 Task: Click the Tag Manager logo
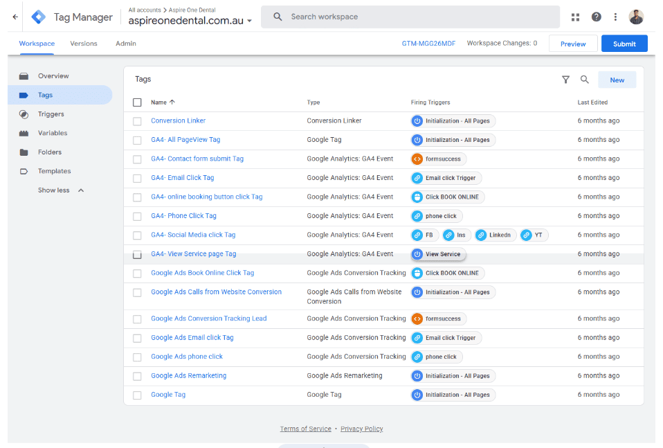tap(39, 17)
